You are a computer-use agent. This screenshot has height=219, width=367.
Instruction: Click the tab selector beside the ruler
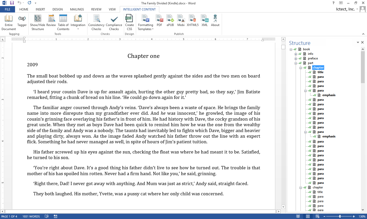(x=3, y=39)
